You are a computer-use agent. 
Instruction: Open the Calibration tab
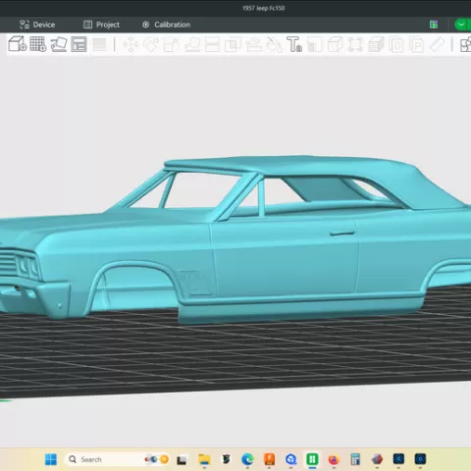[x=166, y=25]
